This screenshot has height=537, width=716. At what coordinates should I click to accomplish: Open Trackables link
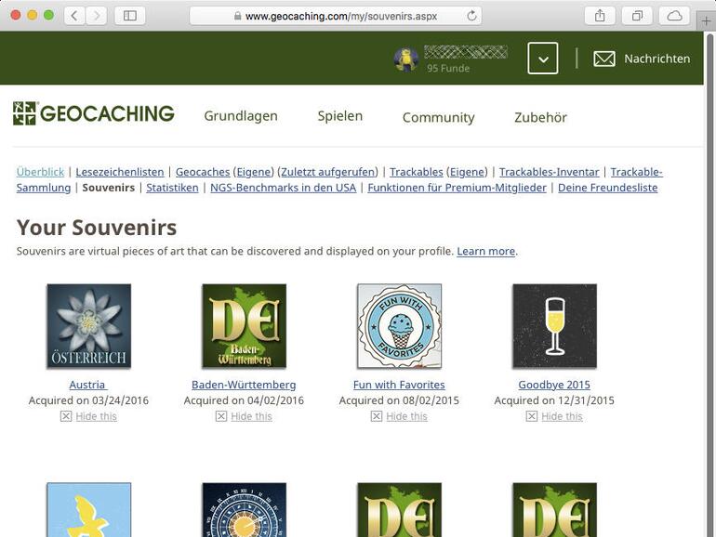pos(417,172)
